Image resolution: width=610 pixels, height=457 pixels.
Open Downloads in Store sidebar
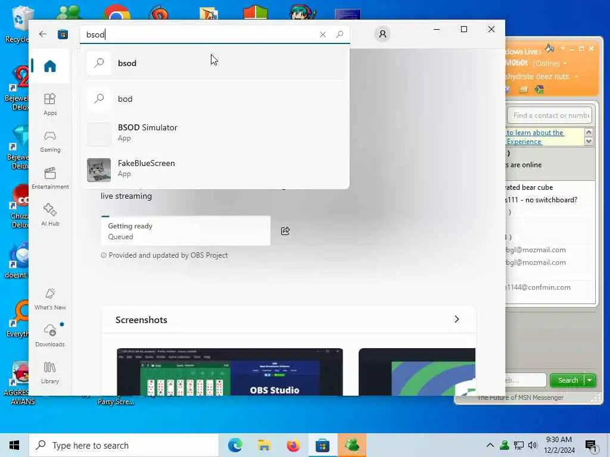pos(50,336)
